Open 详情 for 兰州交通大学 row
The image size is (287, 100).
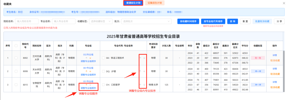(x=275, y=55)
